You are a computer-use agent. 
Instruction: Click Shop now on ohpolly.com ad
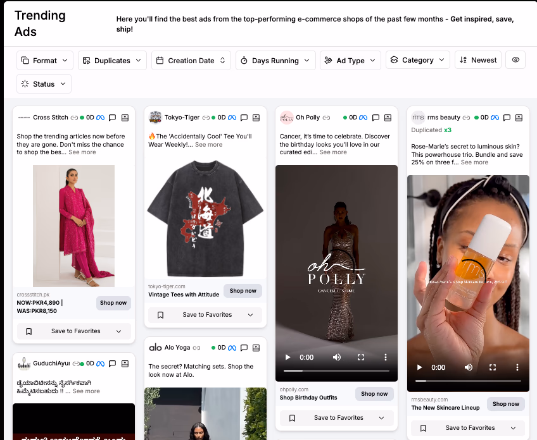374,394
